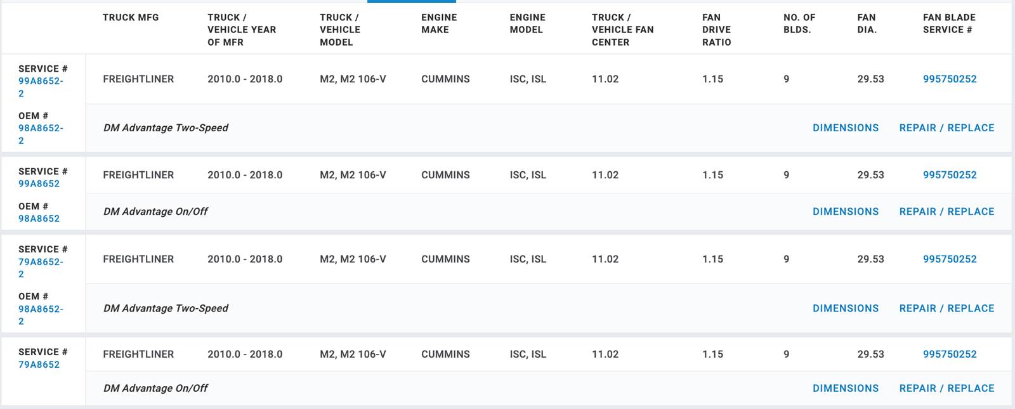Open fan blade 995750252 in 99A8652-2 row

950,79
